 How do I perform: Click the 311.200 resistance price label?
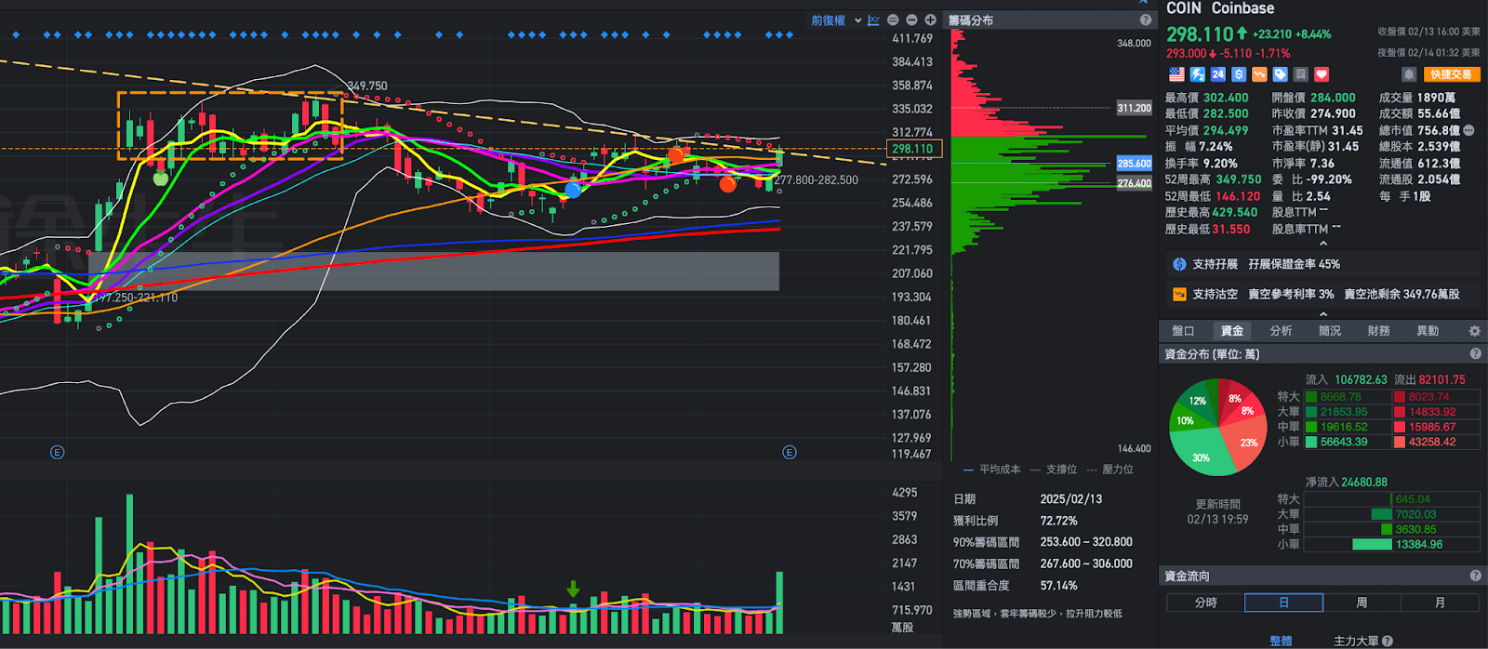(1134, 108)
